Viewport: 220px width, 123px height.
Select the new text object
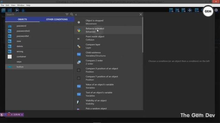(39, 41)
